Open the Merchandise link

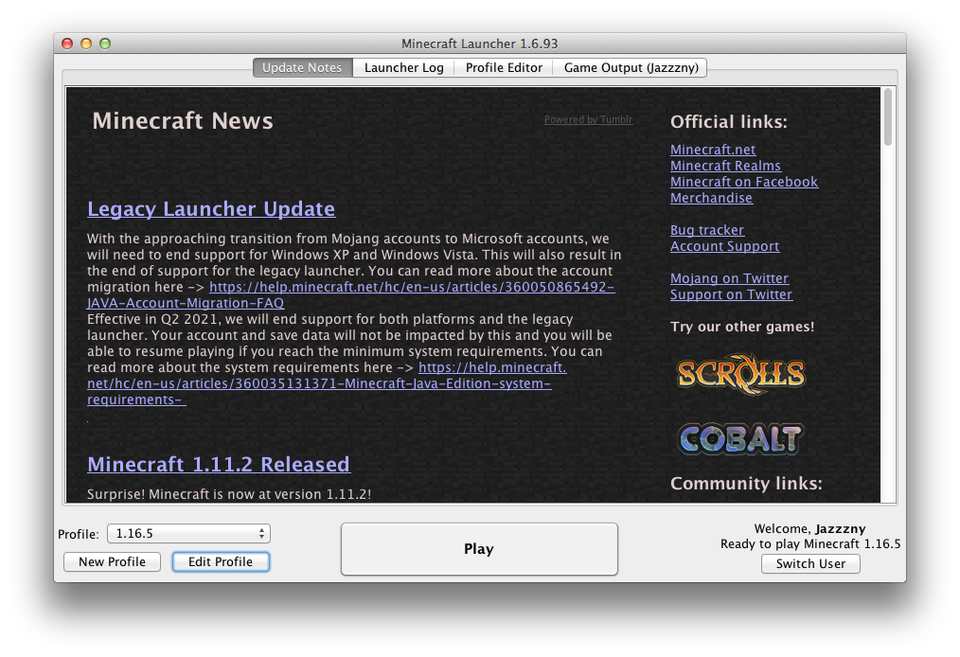click(x=711, y=198)
